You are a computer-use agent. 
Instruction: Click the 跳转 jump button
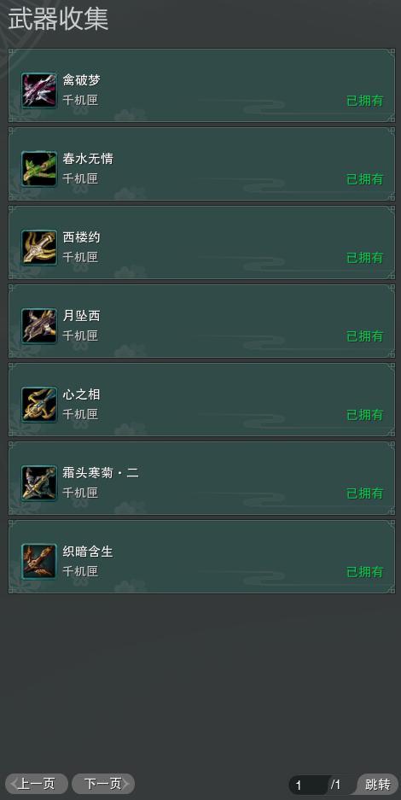point(377,784)
